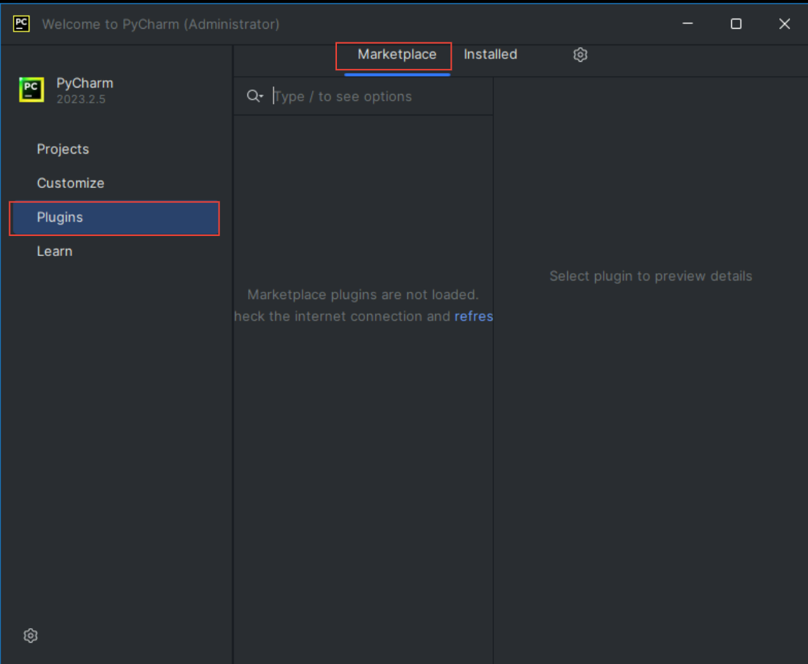808x664 pixels.
Task: Open the plugins settings gear beside Installed tab
Action: pos(580,54)
